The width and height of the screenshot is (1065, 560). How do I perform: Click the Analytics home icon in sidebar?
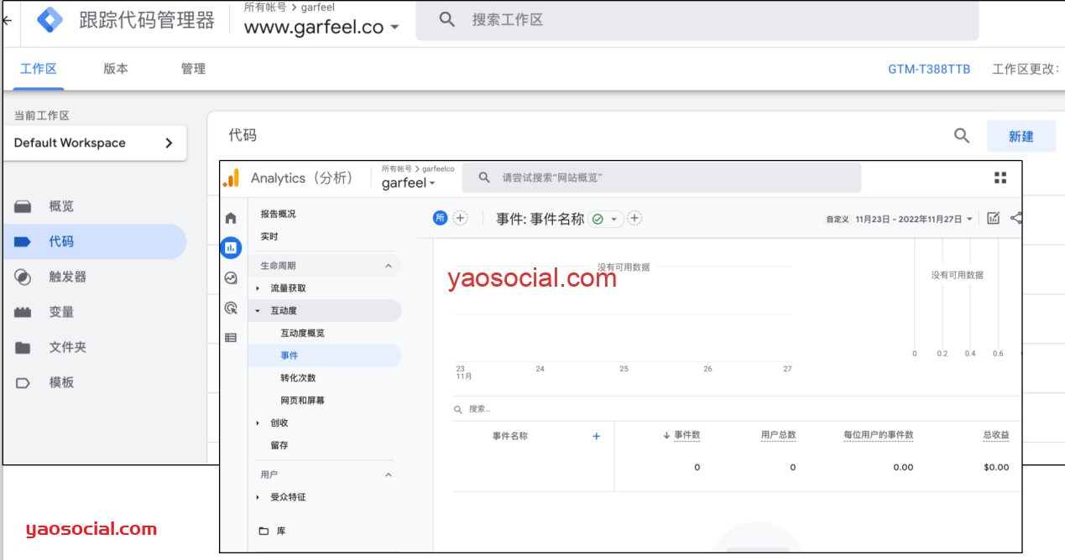click(231, 219)
